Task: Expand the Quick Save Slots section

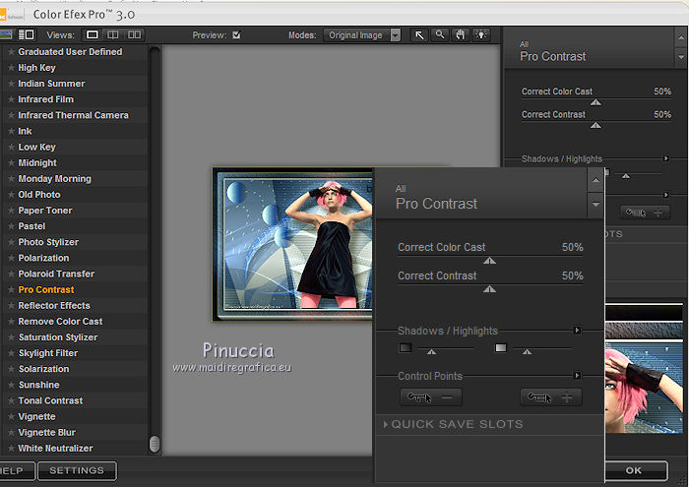Action: (453, 424)
